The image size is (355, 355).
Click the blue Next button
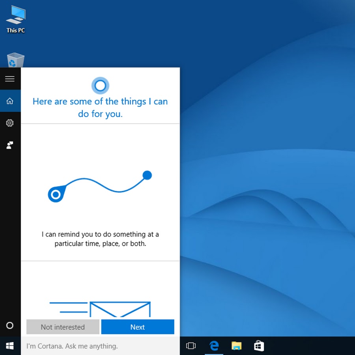coord(138,327)
